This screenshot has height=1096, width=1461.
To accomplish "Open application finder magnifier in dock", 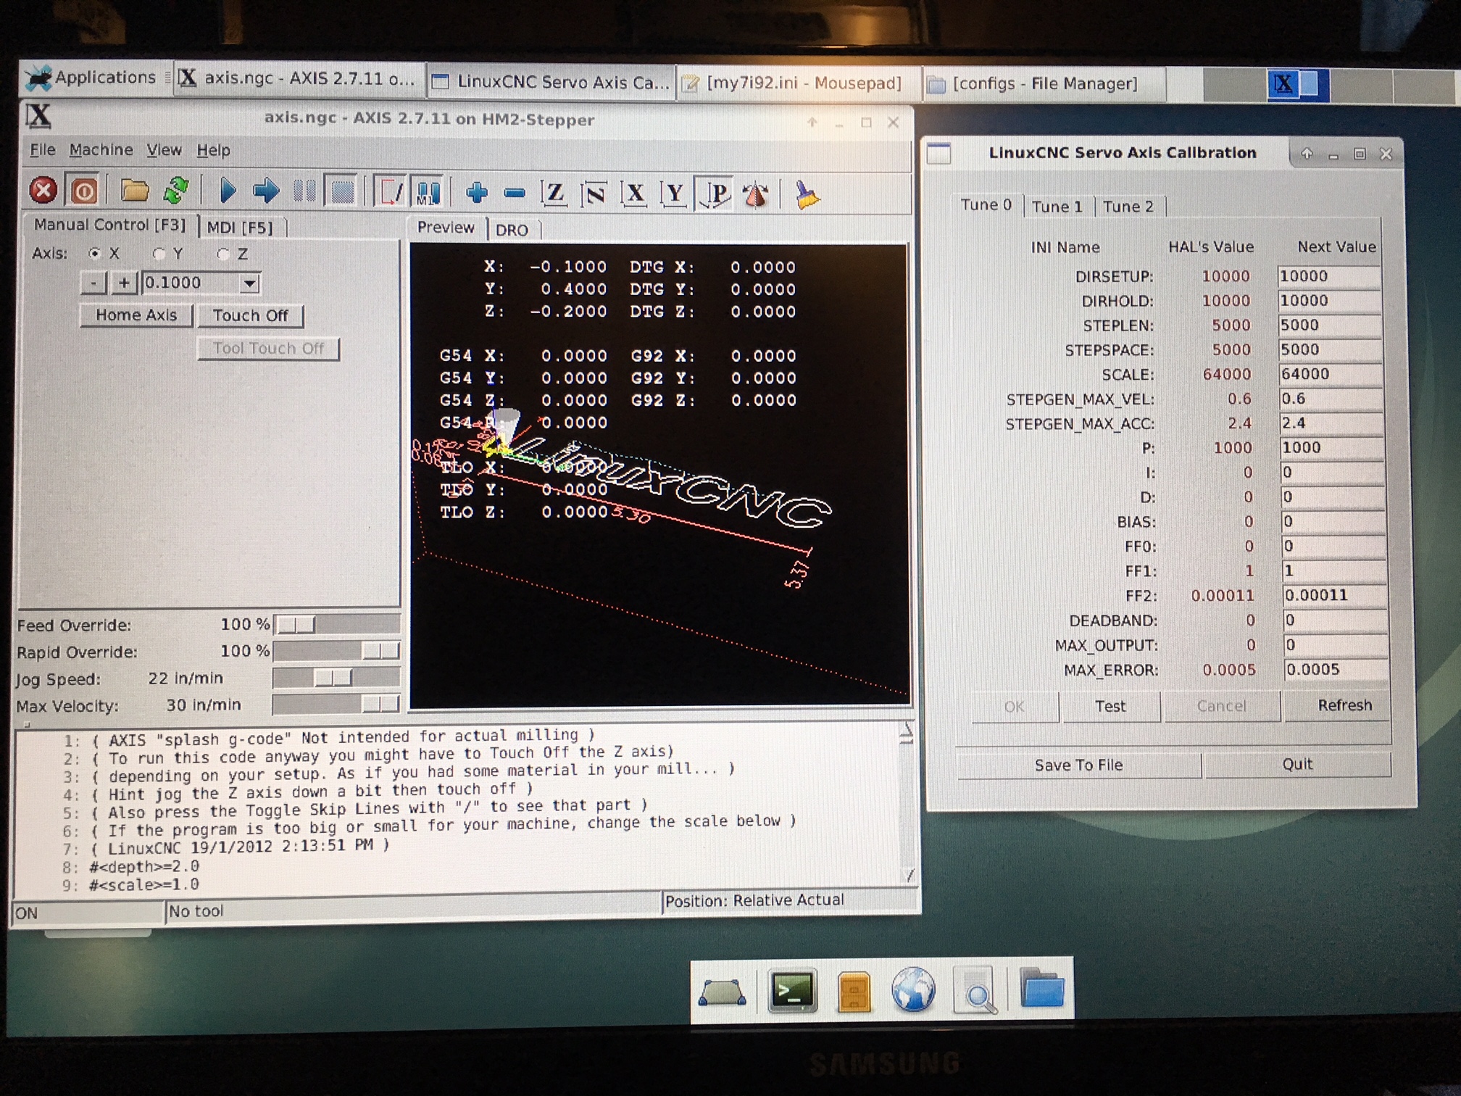I will (975, 992).
